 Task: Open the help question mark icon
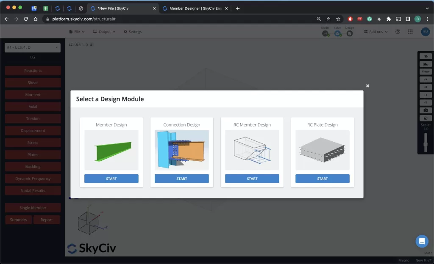tap(398, 32)
